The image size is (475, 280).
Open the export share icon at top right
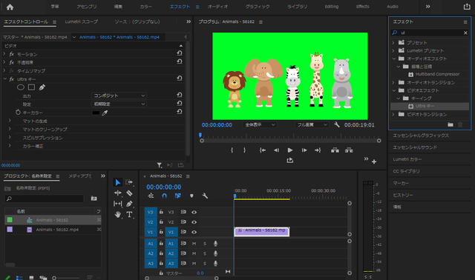(467, 7)
